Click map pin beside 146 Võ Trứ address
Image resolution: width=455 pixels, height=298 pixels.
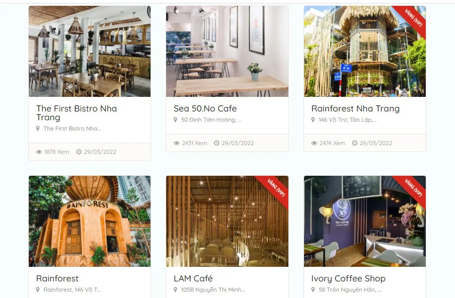pos(313,120)
